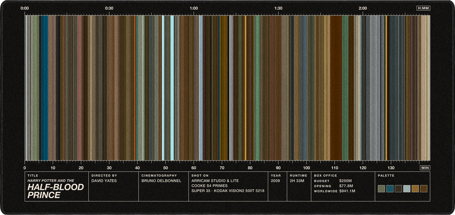Click the 0:30 mark on top timeline
Image resolution: width=455 pixels, height=215 pixels.
(x=109, y=8)
